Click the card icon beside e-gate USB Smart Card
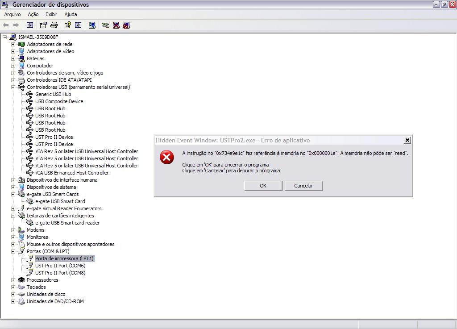Image resolution: width=457 pixels, height=329 pixels. click(x=30, y=201)
